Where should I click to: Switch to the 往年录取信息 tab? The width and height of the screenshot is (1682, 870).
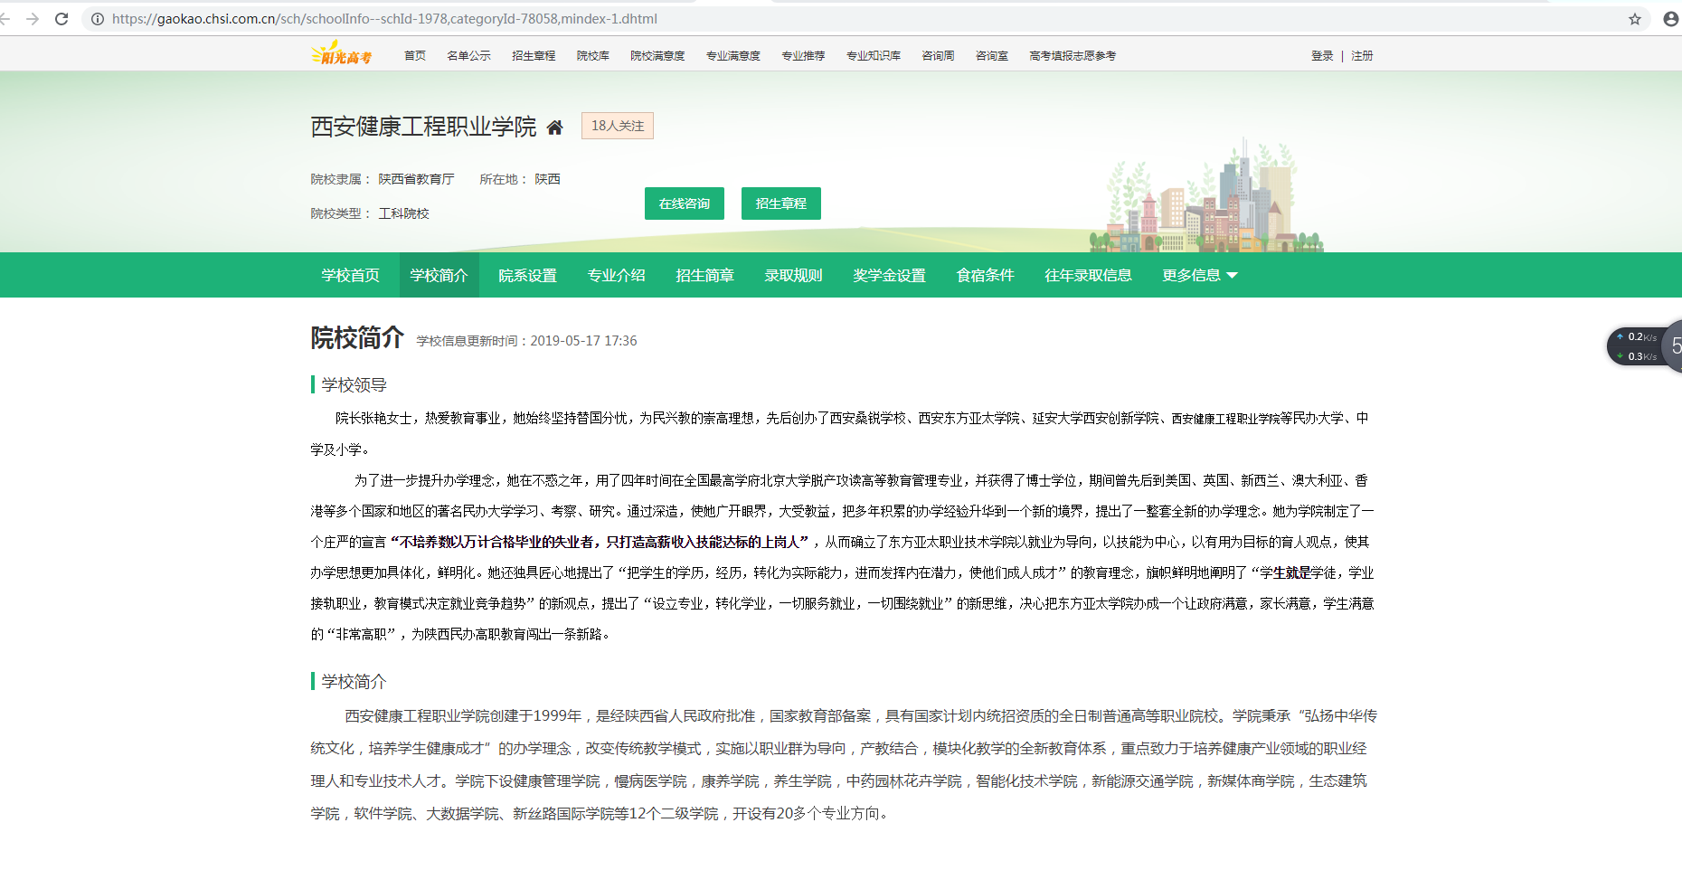tap(1089, 275)
